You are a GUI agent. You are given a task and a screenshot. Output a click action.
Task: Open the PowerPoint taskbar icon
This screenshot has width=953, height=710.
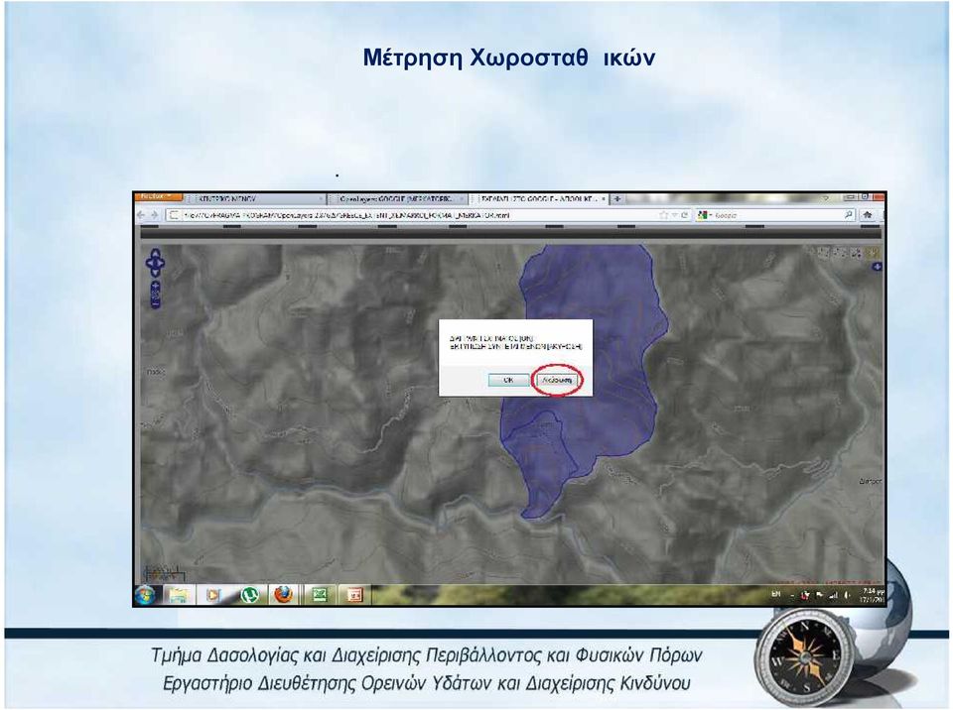tap(354, 596)
